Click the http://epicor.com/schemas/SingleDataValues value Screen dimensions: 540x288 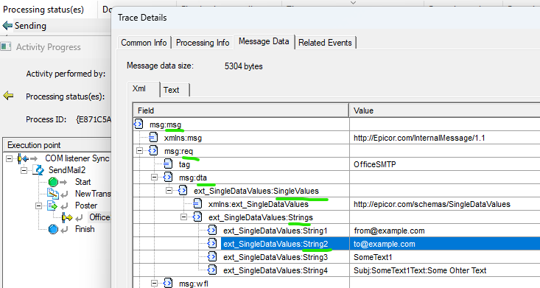pos(432,204)
